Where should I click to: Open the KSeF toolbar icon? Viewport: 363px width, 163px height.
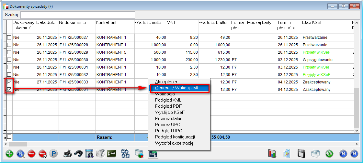(x=153, y=154)
